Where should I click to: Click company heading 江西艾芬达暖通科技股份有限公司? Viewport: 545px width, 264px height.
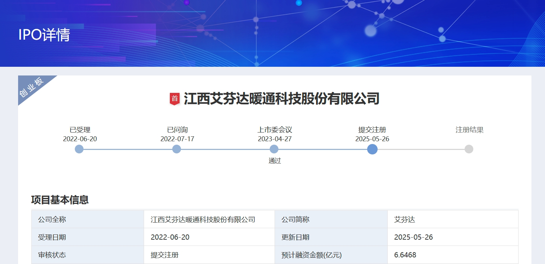pyautogui.click(x=282, y=99)
